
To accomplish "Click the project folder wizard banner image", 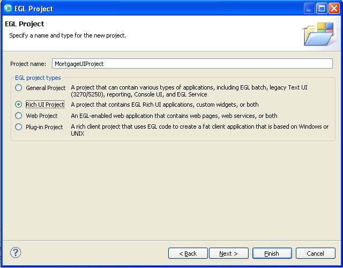I will click(x=319, y=34).
